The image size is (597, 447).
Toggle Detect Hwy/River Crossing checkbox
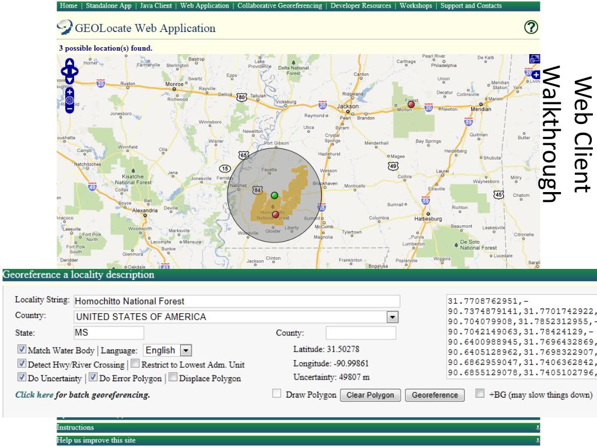[22, 364]
